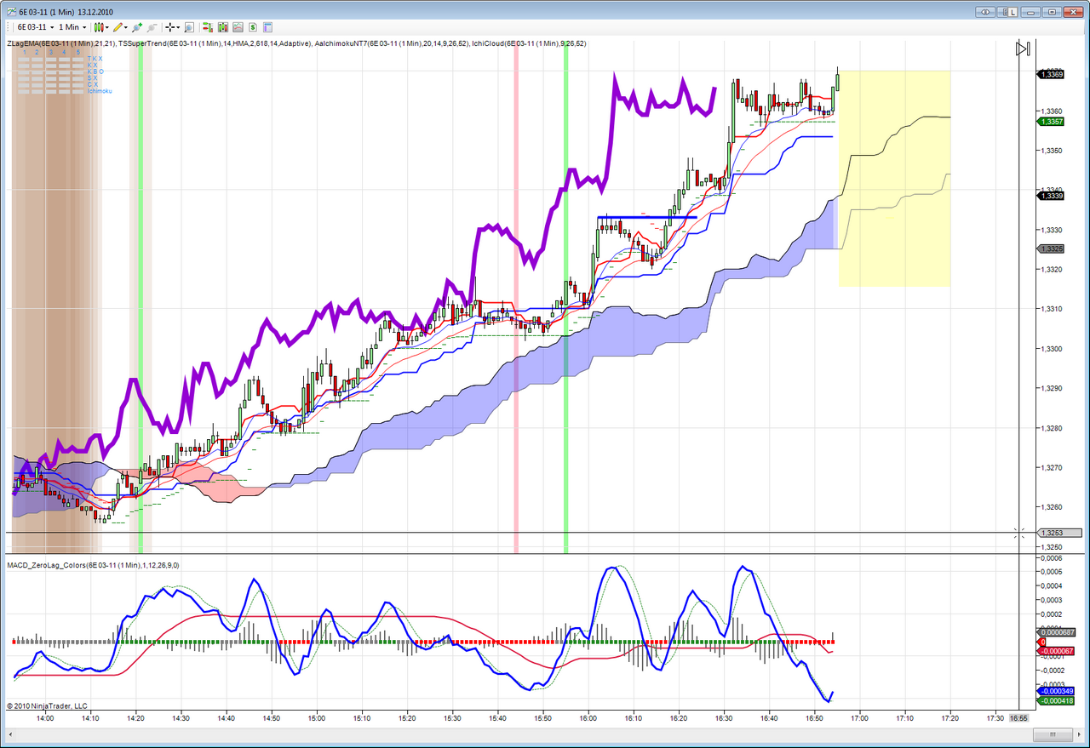Screen dimensions: 1090x748
Task: Expand the crosshair cursor dropdown arrow
Action: 179,27
